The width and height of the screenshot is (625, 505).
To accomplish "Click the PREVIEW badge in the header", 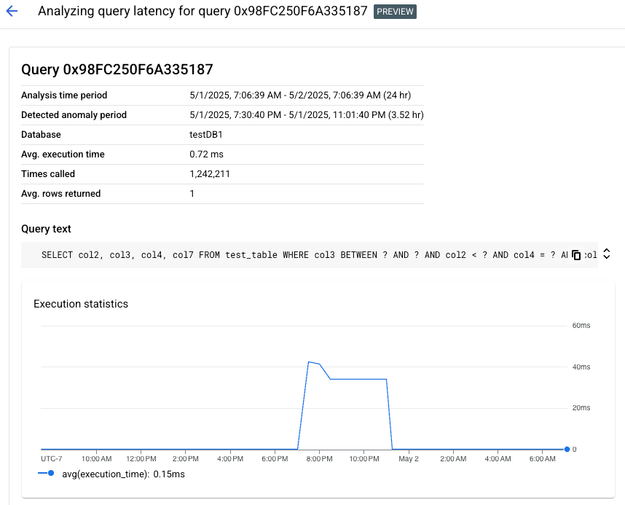I will 395,12.
